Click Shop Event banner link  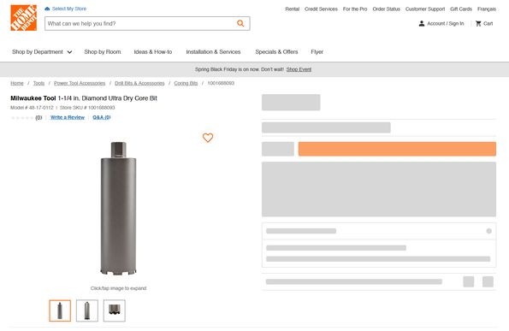299,69
